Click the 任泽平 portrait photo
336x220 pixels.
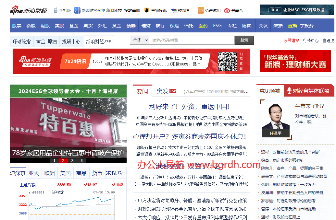[276, 119]
